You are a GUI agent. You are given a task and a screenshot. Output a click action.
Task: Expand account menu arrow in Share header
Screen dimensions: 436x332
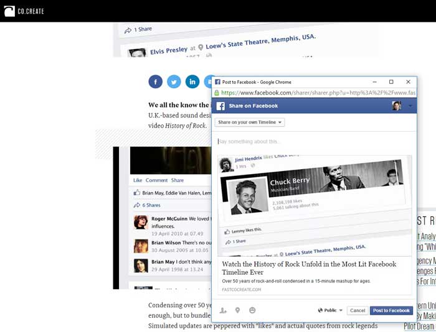point(410,106)
